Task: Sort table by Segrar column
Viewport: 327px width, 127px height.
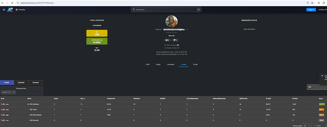Action: pyautogui.click(x=56, y=99)
